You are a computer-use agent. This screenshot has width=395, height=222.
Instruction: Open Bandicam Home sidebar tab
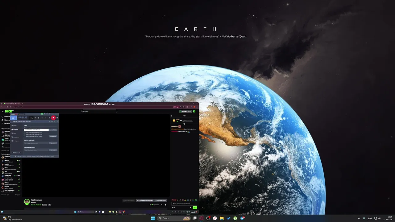(x=14, y=125)
